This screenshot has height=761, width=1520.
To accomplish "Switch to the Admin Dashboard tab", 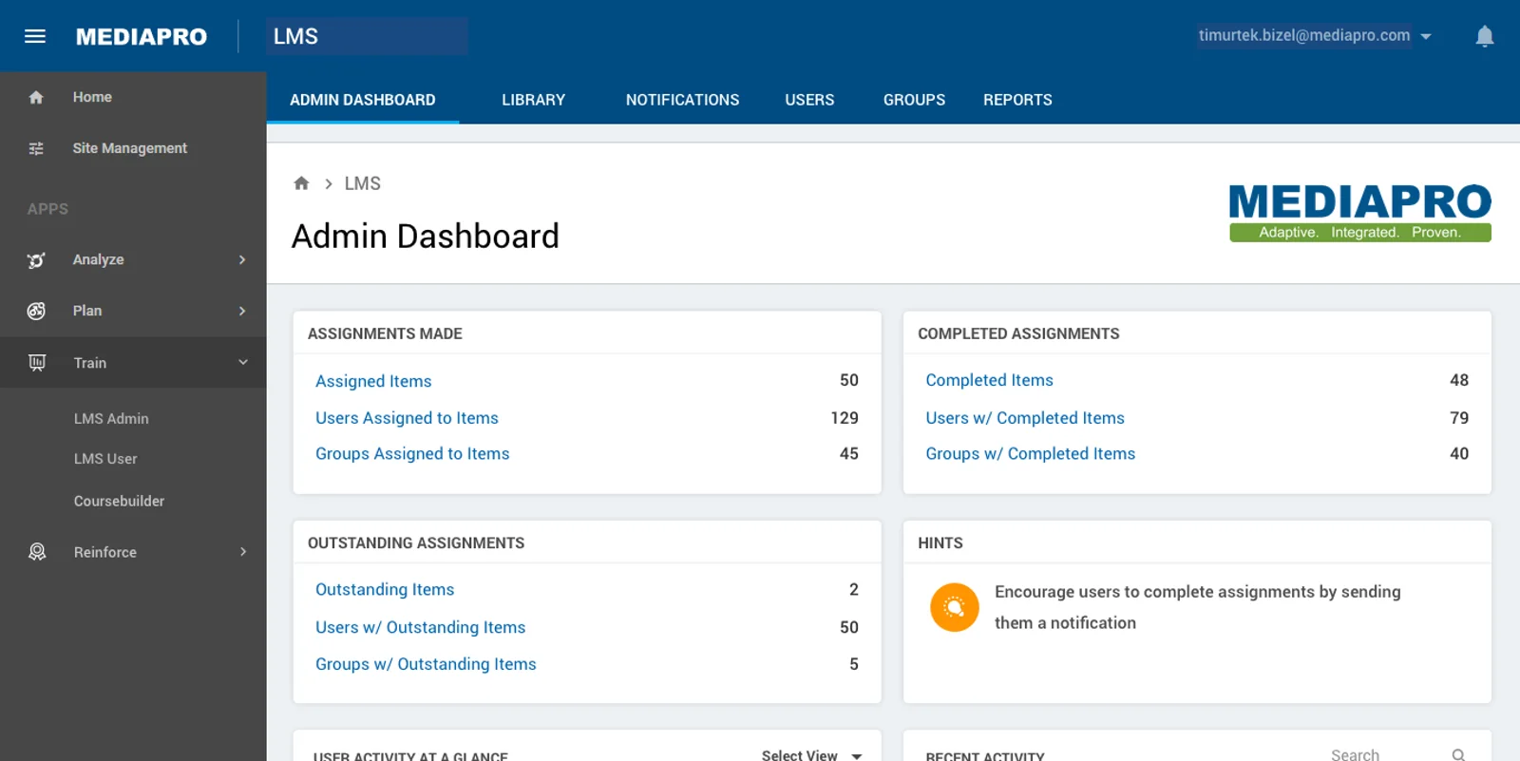I will [x=363, y=100].
